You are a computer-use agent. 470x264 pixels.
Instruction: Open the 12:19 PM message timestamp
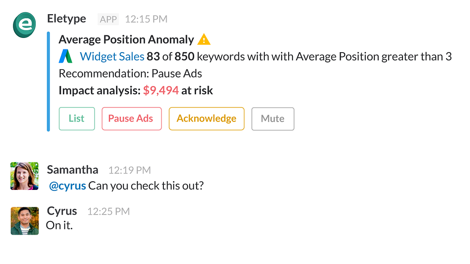click(129, 170)
